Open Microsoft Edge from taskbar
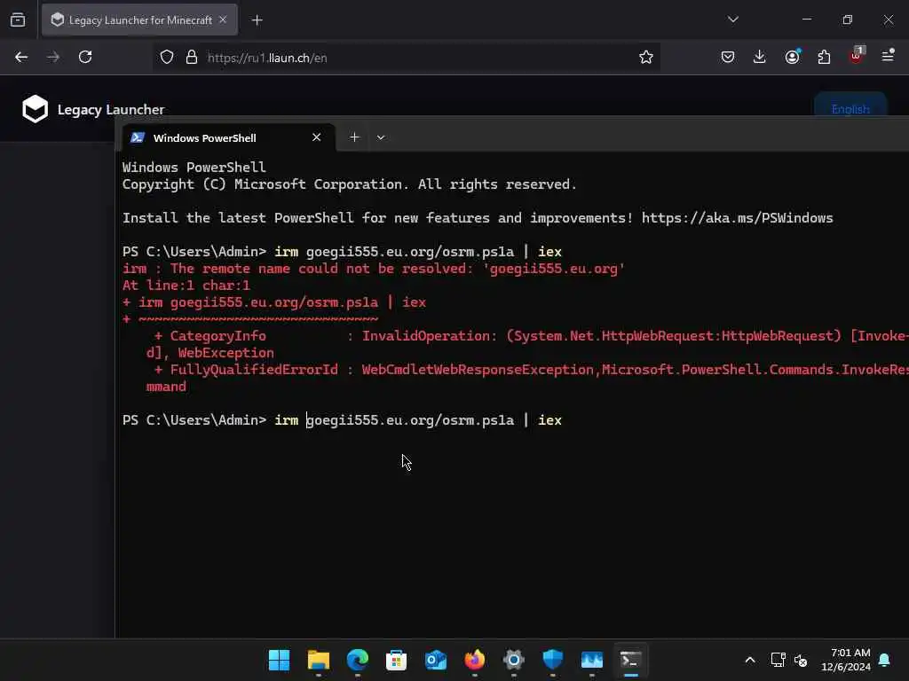Screen dimensions: 909x681 (x=358, y=660)
